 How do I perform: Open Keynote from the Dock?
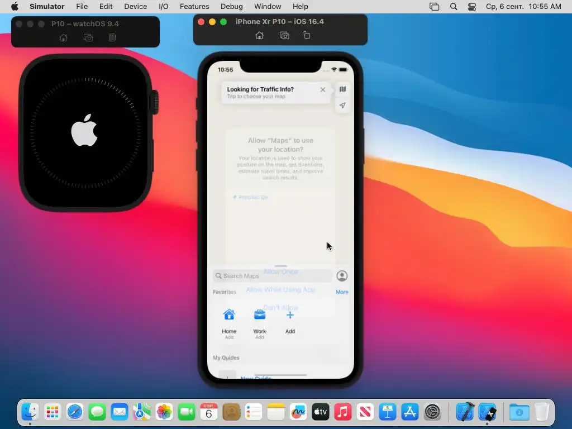(388, 412)
